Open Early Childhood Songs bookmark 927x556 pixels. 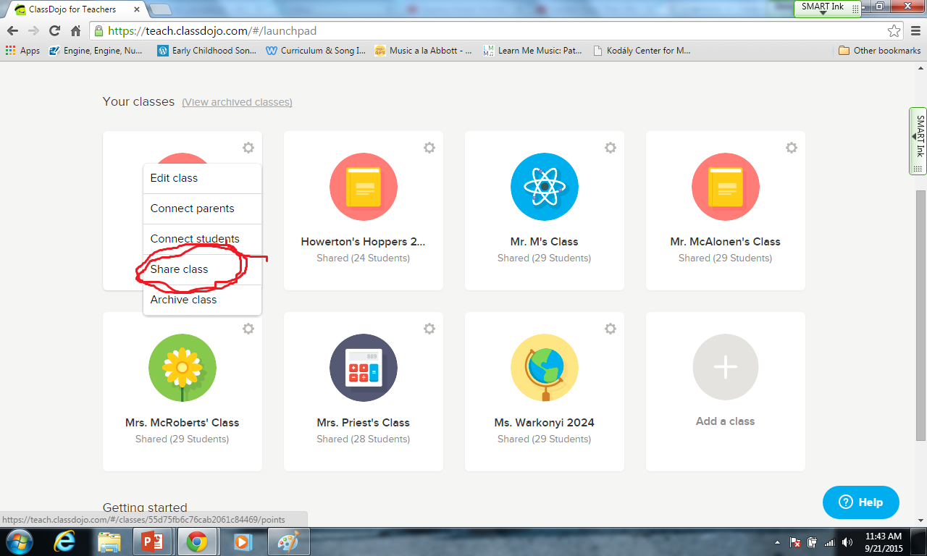click(x=207, y=51)
